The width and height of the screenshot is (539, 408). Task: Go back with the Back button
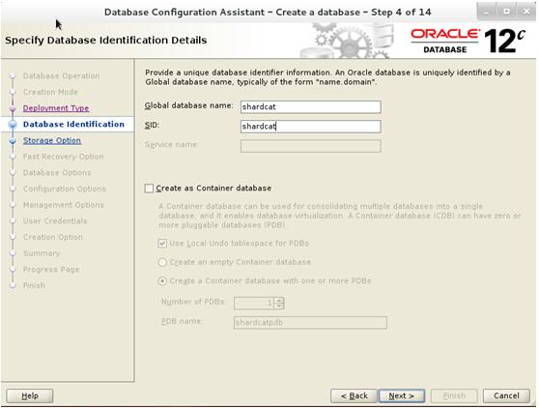(x=355, y=396)
